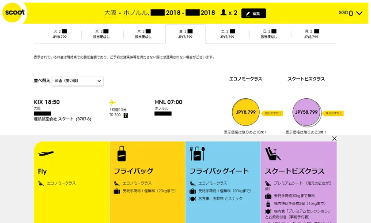
Task: Click the 編集 edit button
Action: coord(254,13)
